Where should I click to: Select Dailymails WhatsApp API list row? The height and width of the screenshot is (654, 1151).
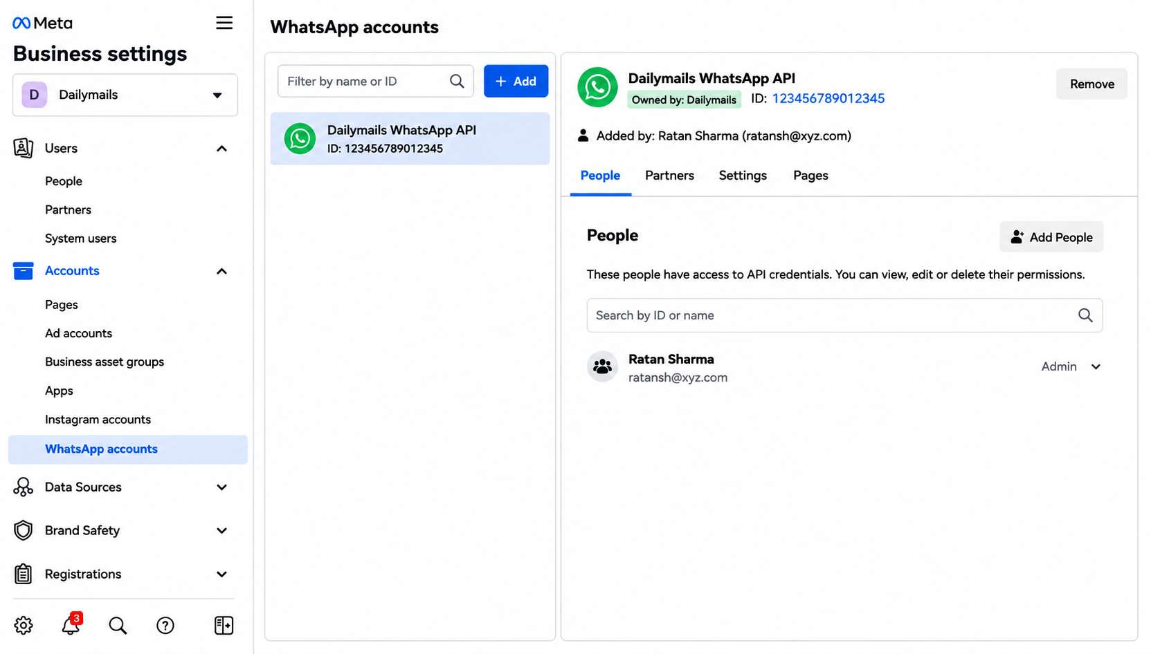click(410, 138)
